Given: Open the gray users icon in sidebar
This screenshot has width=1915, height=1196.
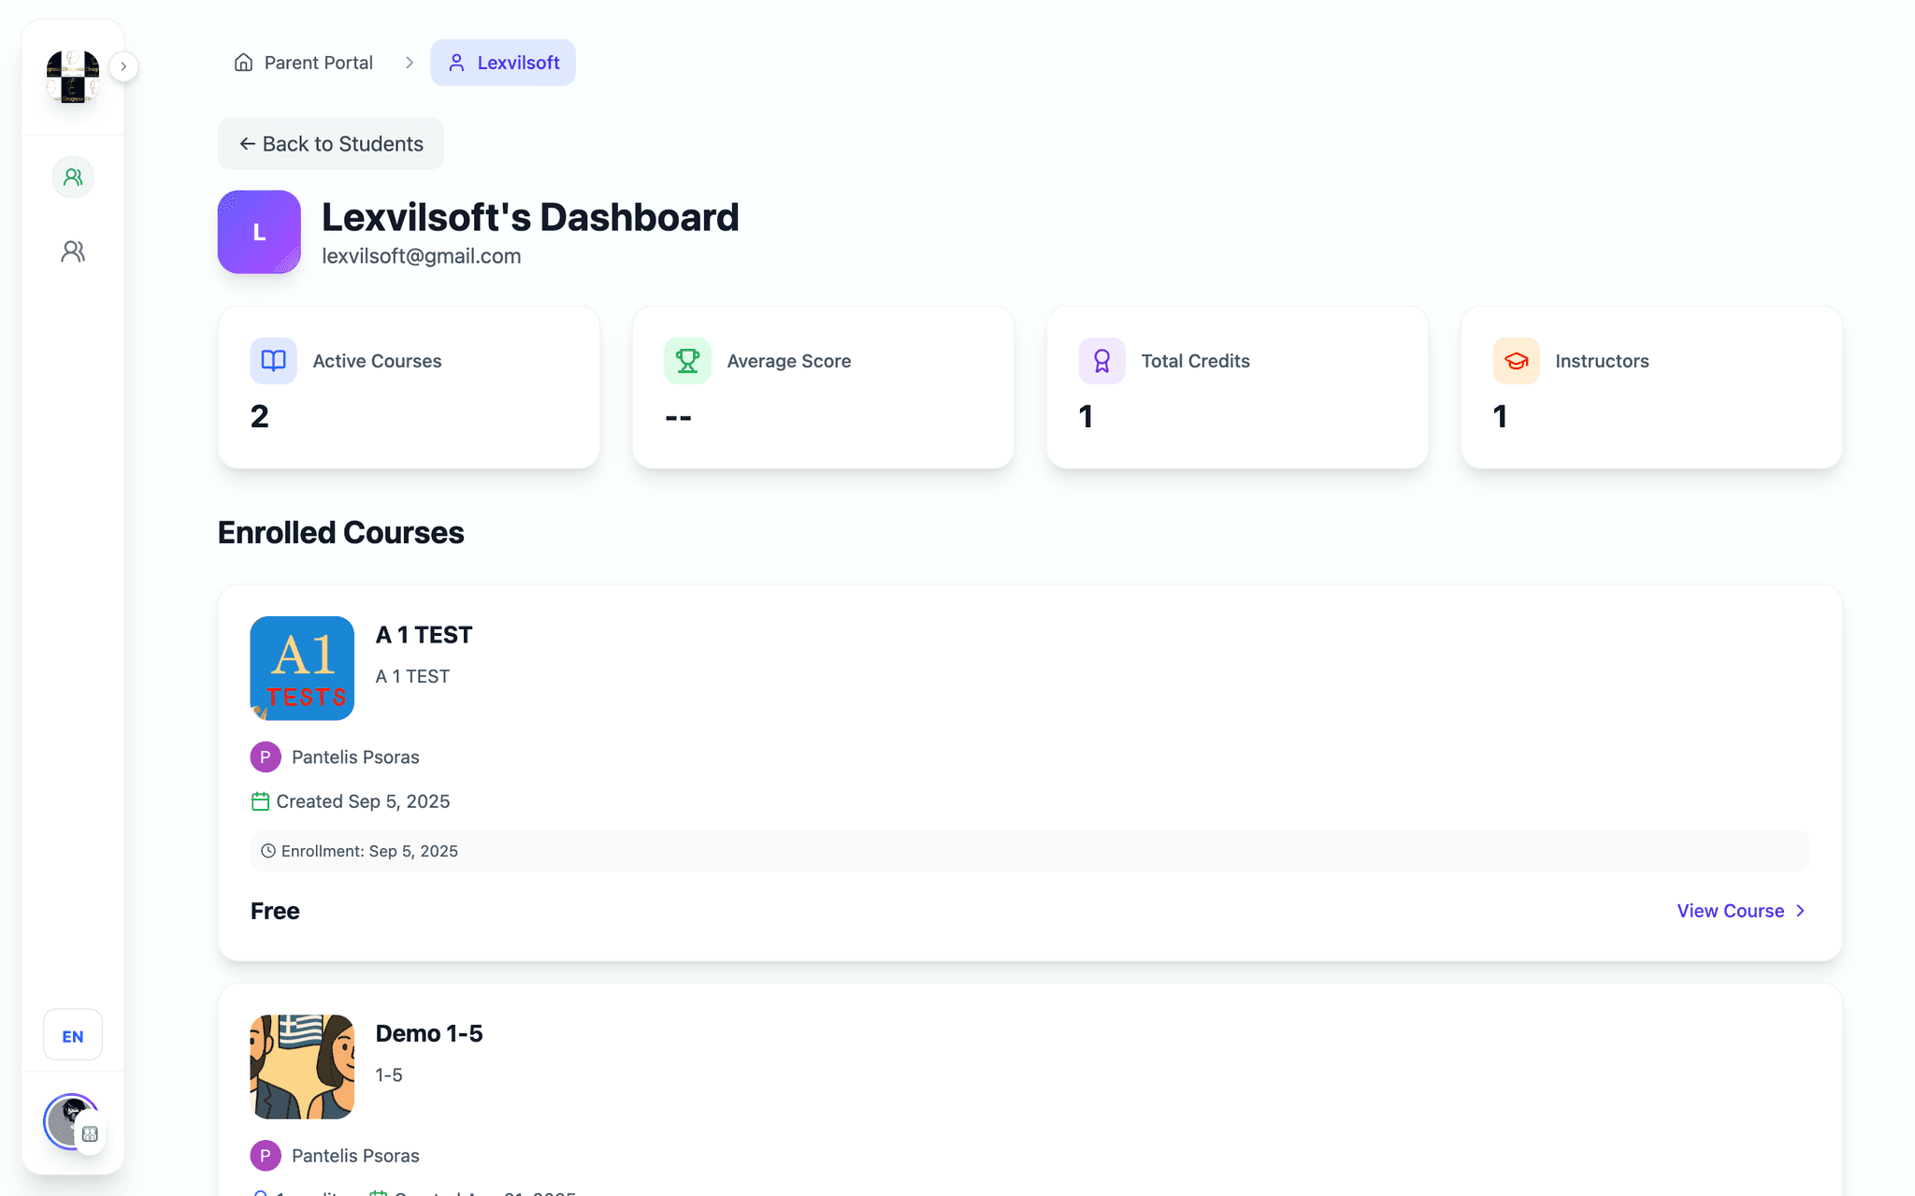Looking at the screenshot, I should click(73, 251).
